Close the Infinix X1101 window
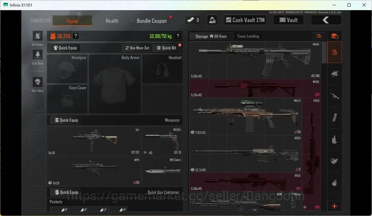Image resolution: width=372 pixels, height=216 pixels. pos(364,5)
